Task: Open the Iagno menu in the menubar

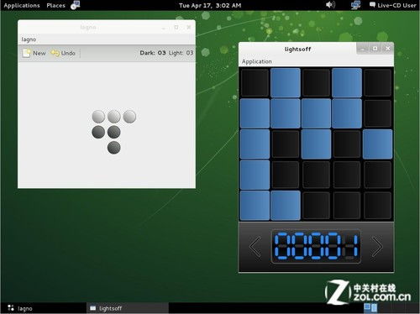Action: pos(29,39)
